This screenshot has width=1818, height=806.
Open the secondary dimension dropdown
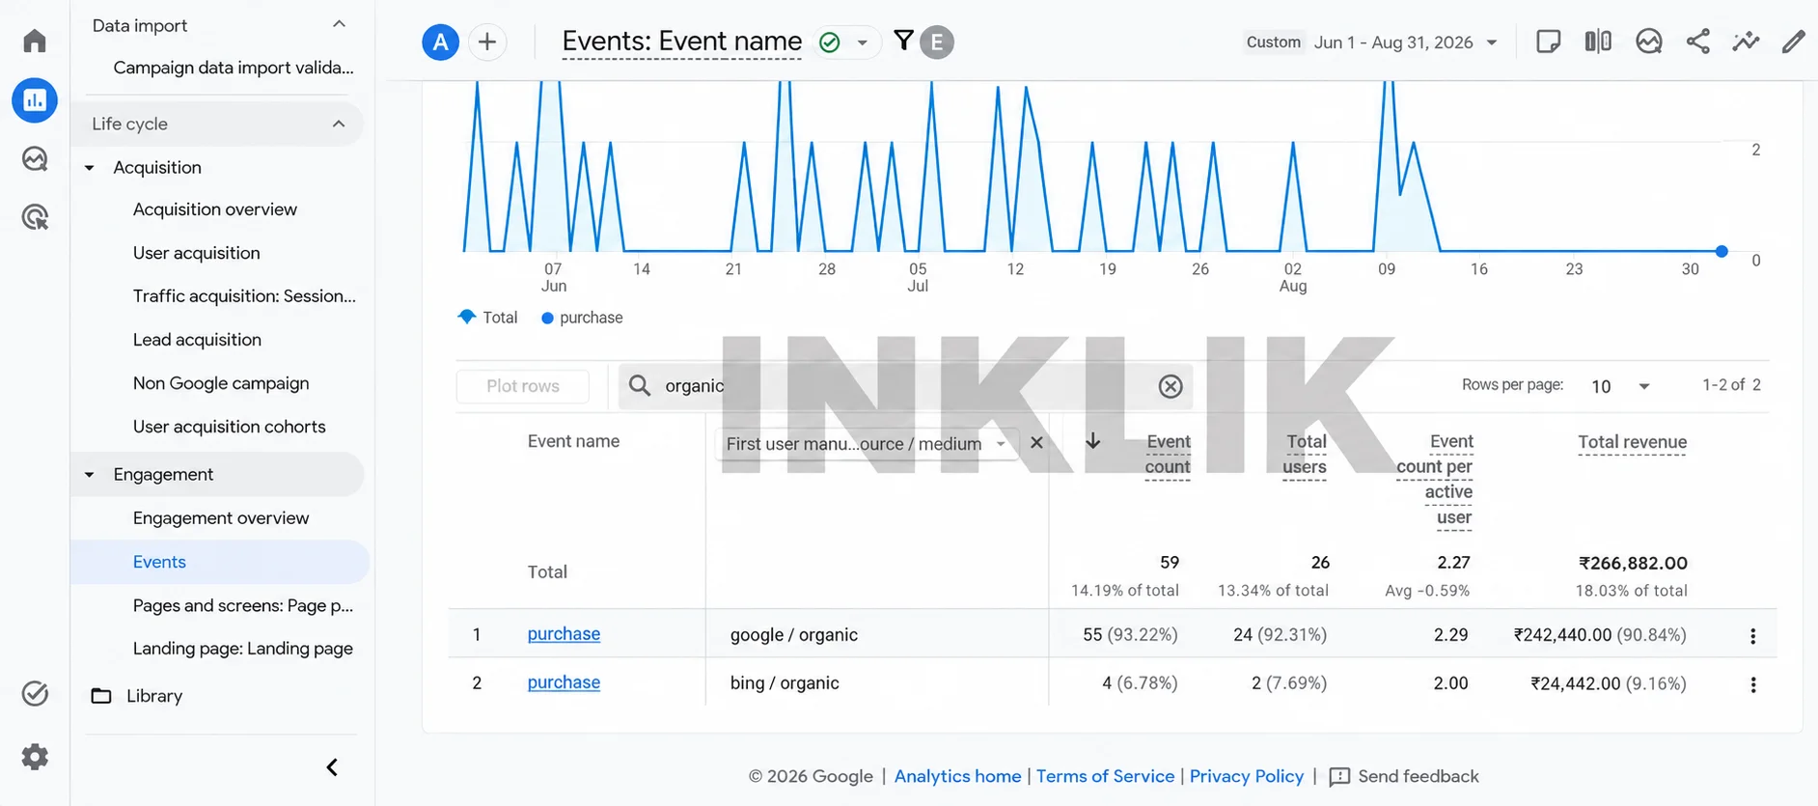[x=867, y=443]
